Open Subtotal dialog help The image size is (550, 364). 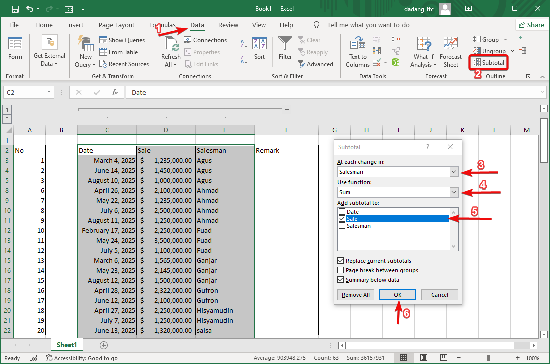click(427, 147)
